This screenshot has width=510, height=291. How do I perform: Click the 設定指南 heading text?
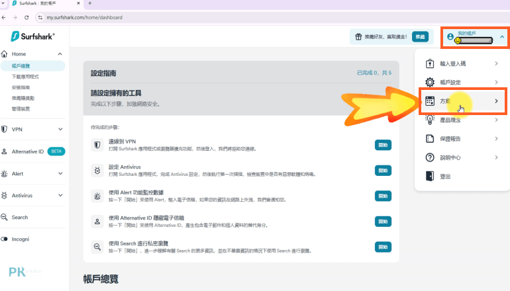click(x=103, y=73)
